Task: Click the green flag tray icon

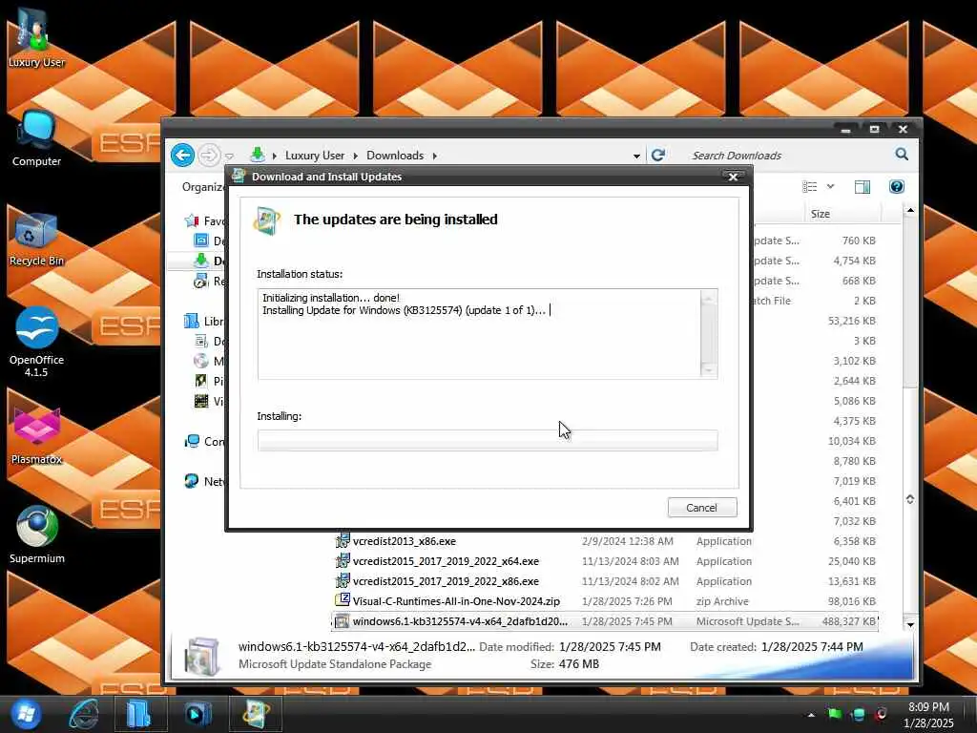Action: pyautogui.click(x=835, y=714)
